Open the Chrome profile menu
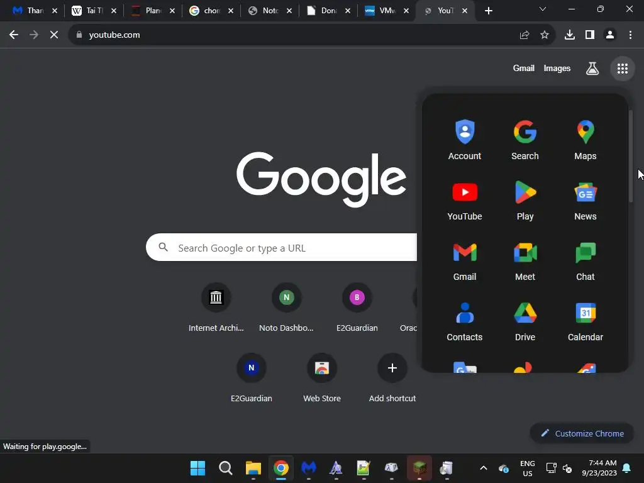 click(610, 35)
